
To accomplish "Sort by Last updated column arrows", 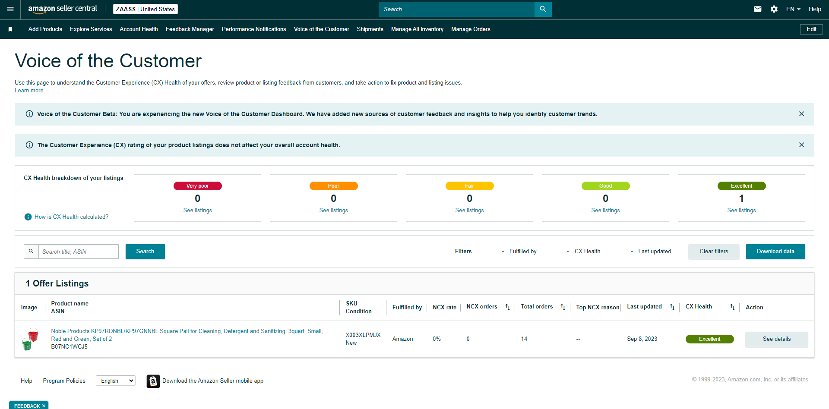I will point(672,307).
